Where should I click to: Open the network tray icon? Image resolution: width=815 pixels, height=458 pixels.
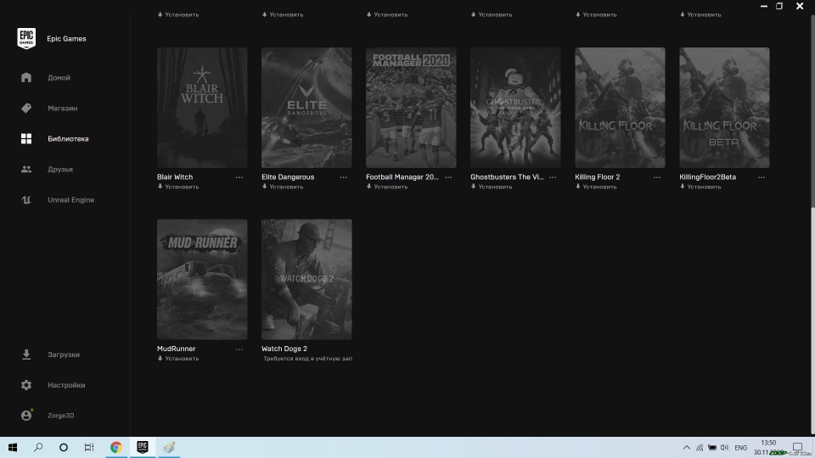click(700, 448)
